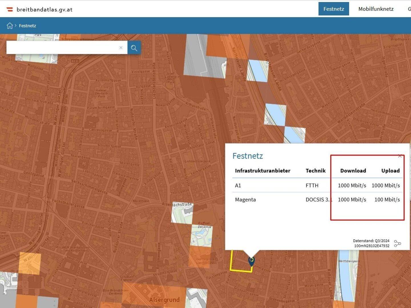Click the Datenstand: Q3/2024 text

point(371,241)
